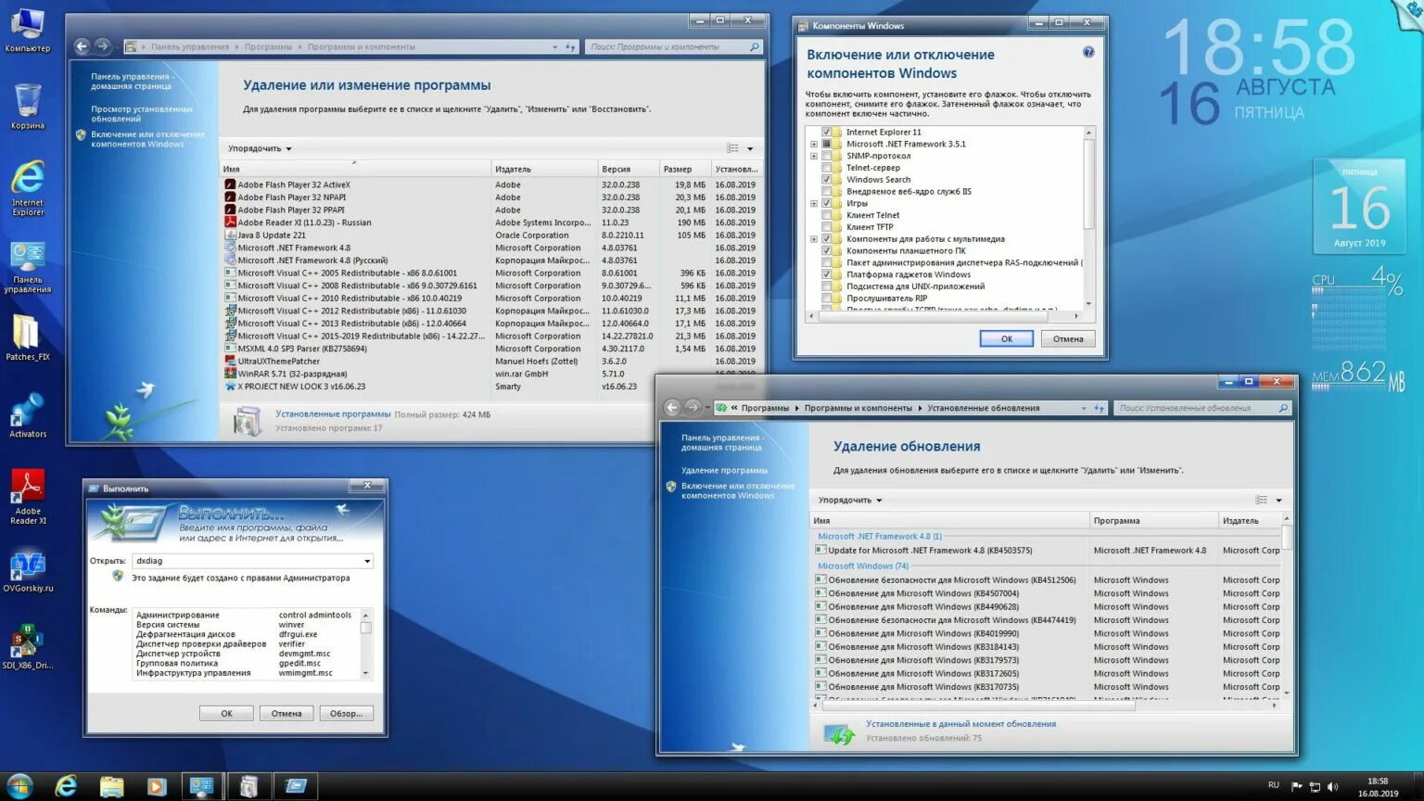1424x801 pixels.
Task: Disable the Windows Search component
Action: (828, 179)
